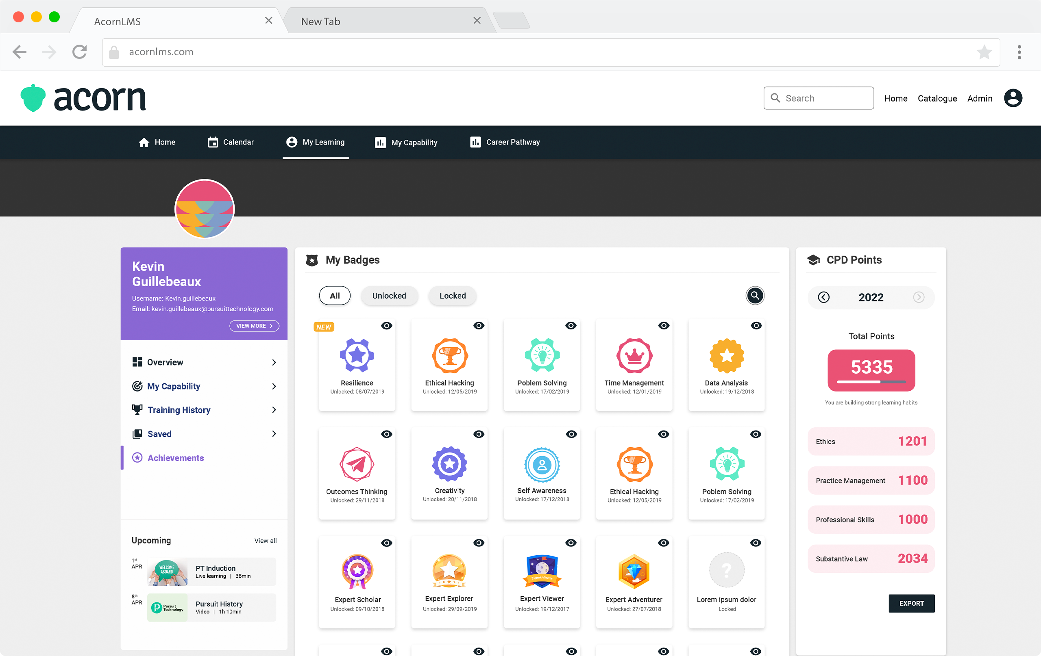Image resolution: width=1041 pixels, height=656 pixels.
Task: Expand the Training History sidebar item
Action: click(274, 409)
